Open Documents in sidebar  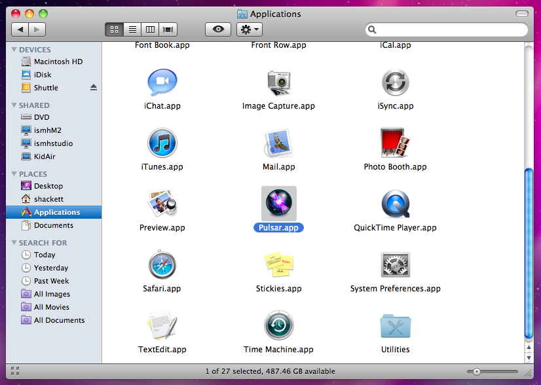tap(54, 225)
